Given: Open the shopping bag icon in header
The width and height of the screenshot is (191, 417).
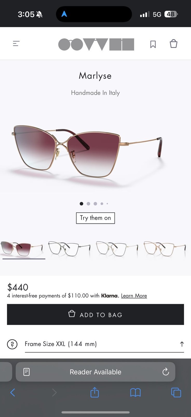Looking at the screenshot, I should tap(173, 44).
